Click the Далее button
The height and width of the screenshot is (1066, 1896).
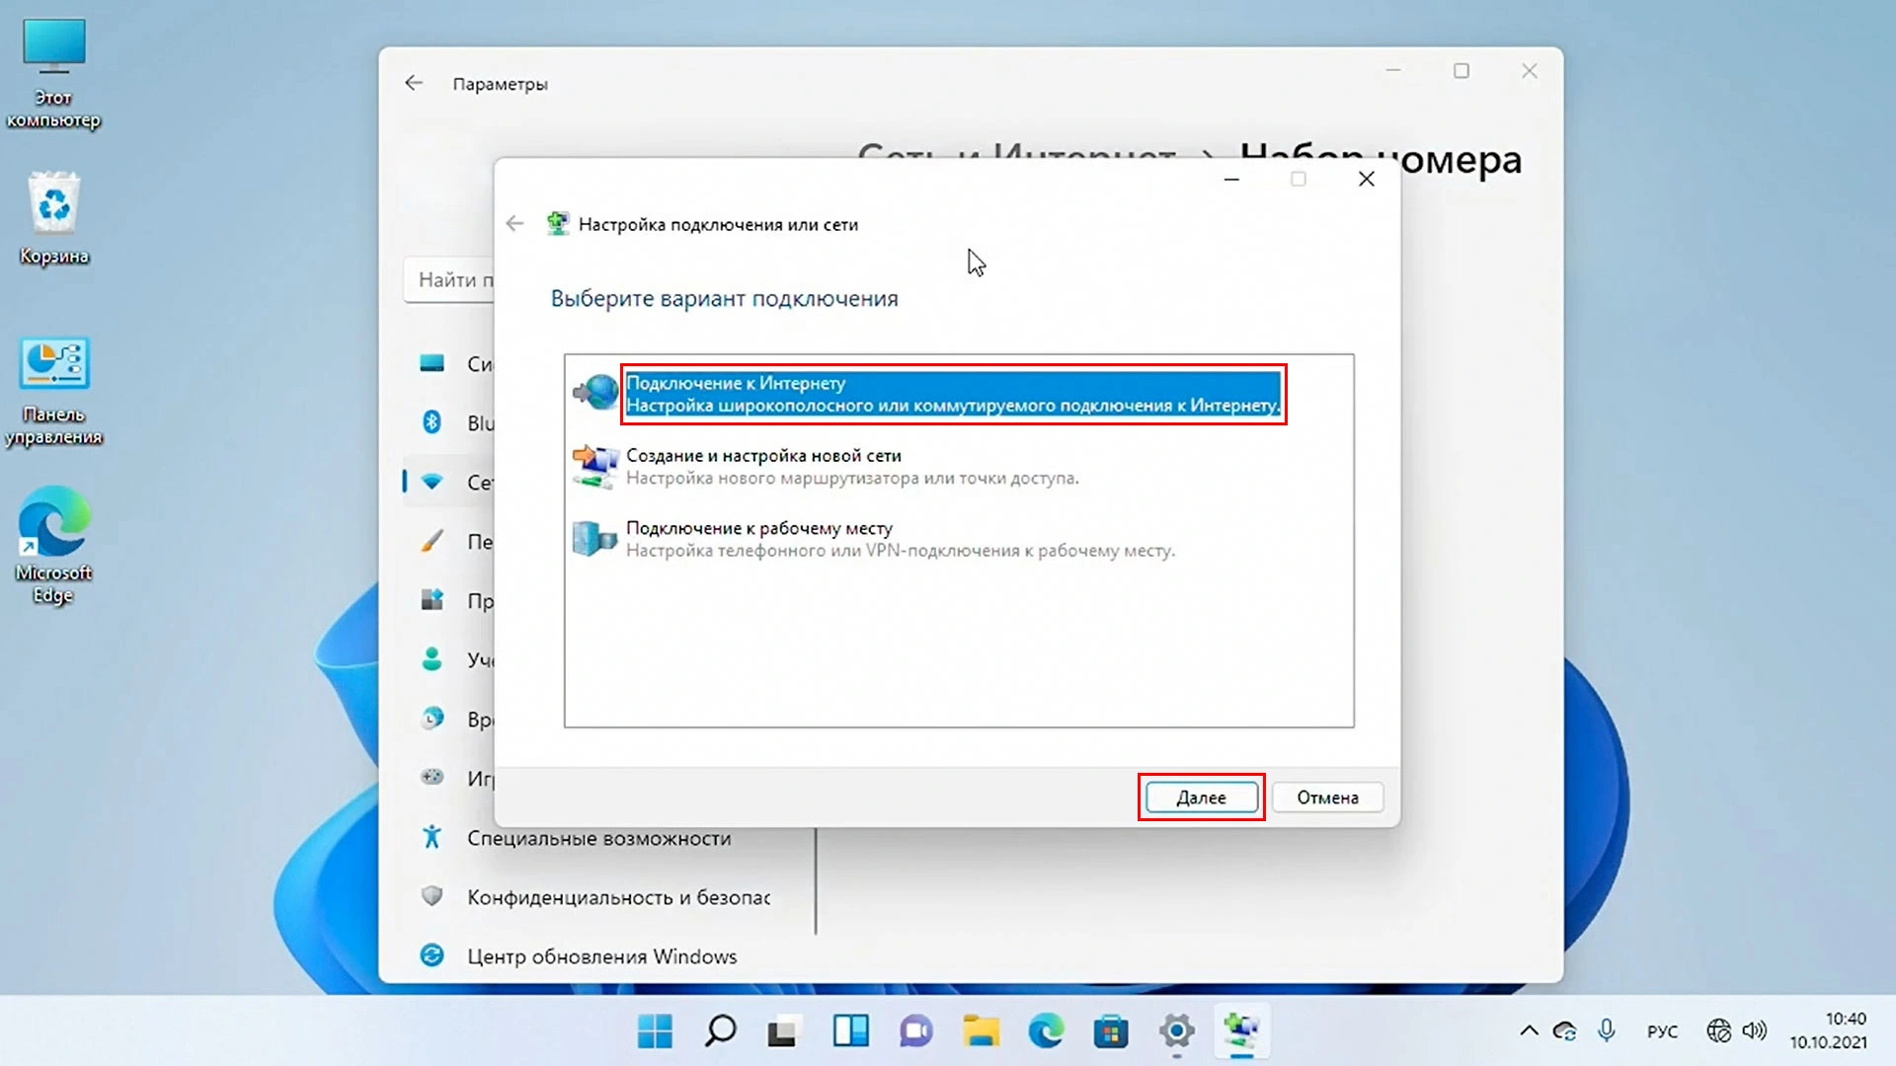pos(1200,798)
